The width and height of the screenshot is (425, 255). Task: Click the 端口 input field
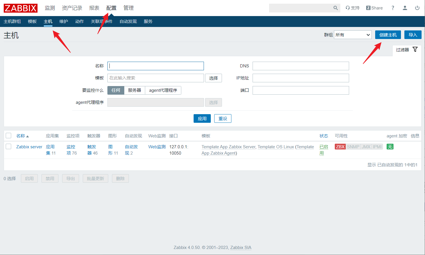[x=301, y=90]
